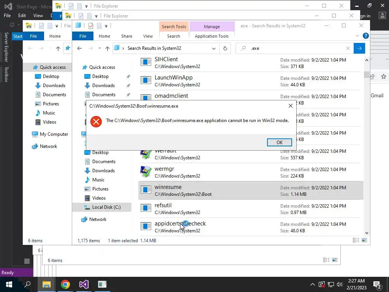Open network status icon in system tray
This screenshot has height=292, width=389.
click(x=331, y=284)
